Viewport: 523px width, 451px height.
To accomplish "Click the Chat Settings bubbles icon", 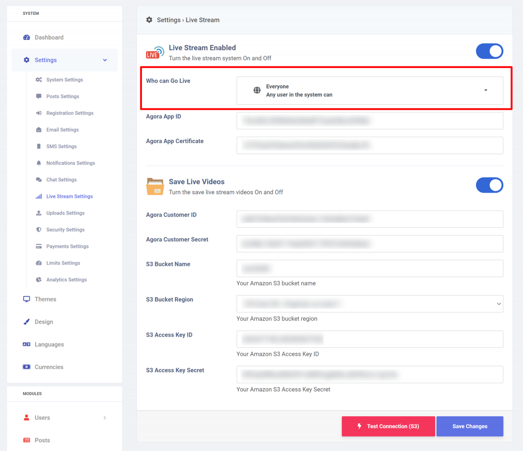I will click(x=39, y=180).
